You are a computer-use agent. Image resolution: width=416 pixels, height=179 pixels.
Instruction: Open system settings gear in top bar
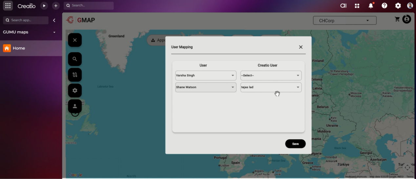[x=398, y=6]
